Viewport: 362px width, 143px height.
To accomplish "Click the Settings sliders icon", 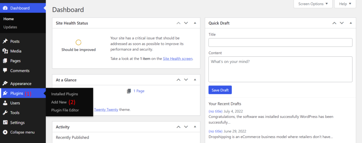I will tap(5, 123).
